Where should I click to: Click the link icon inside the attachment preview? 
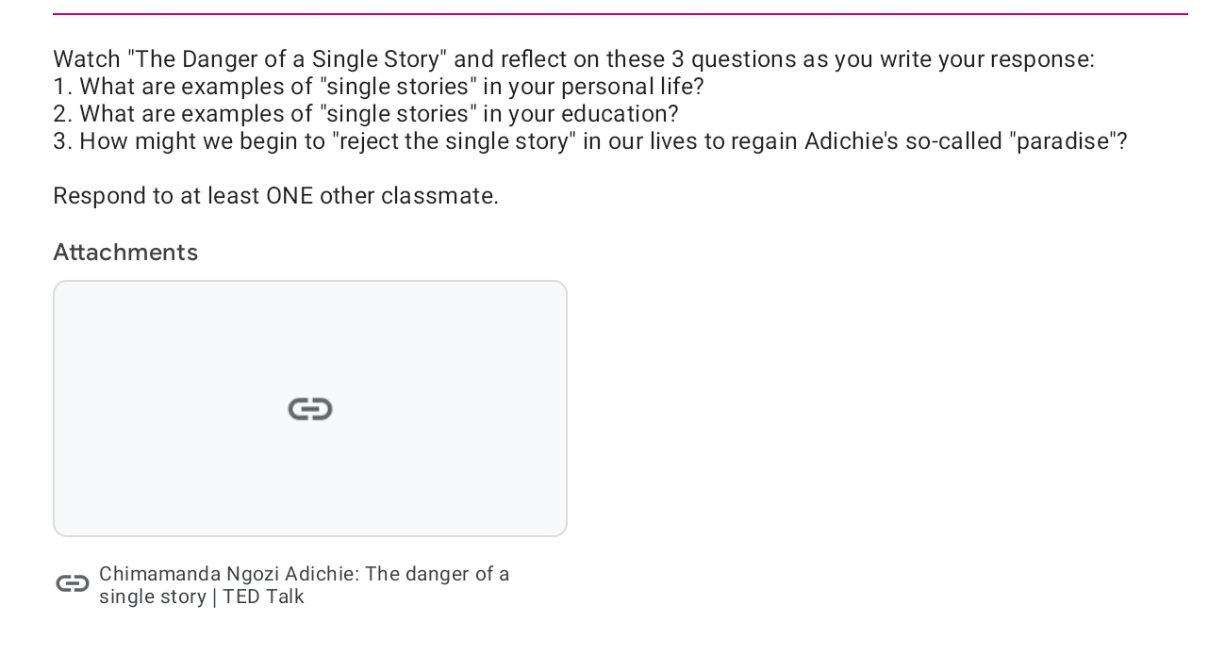tap(310, 409)
